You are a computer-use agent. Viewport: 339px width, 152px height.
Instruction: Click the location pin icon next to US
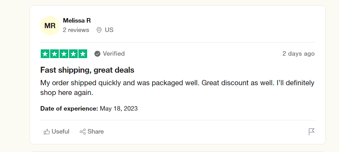point(99,30)
